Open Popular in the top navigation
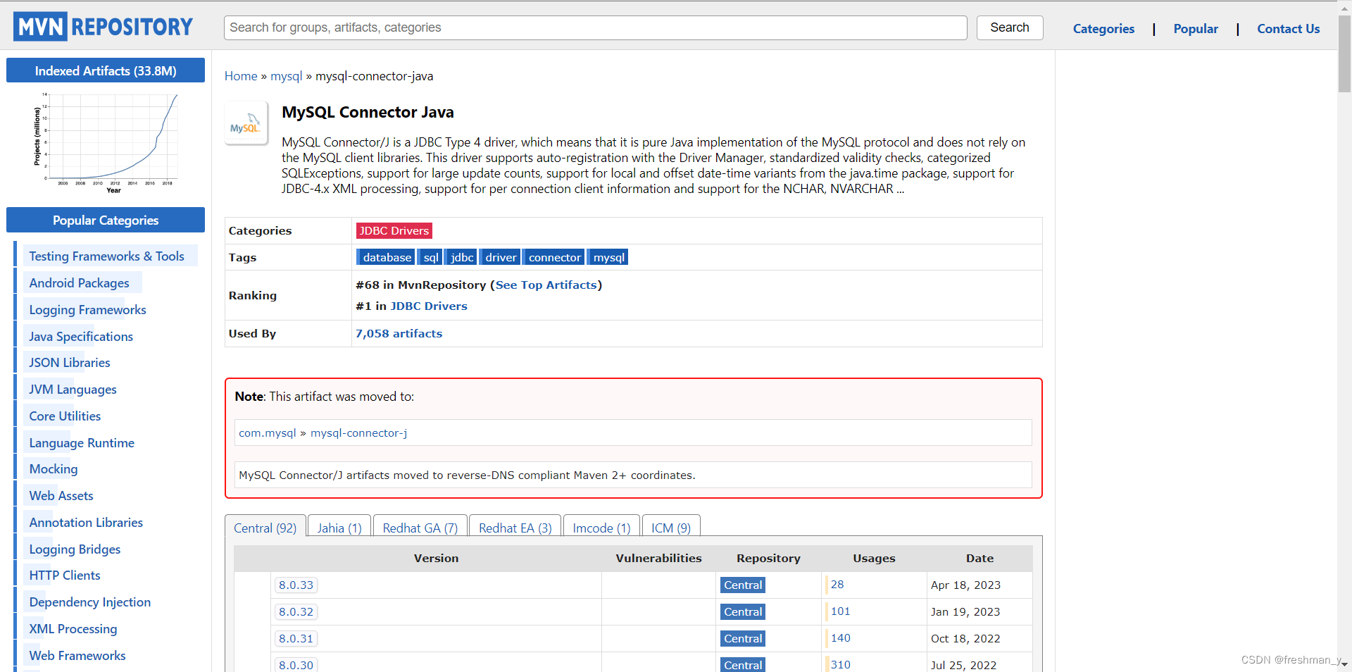 coord(1196,29)
